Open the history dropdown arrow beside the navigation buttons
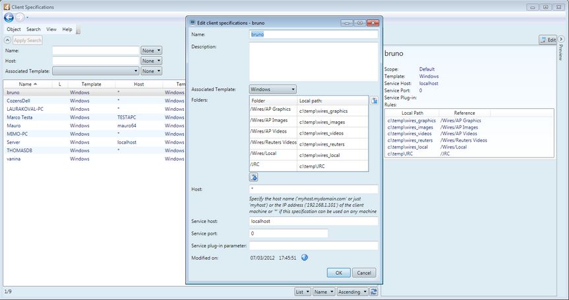 28,17
